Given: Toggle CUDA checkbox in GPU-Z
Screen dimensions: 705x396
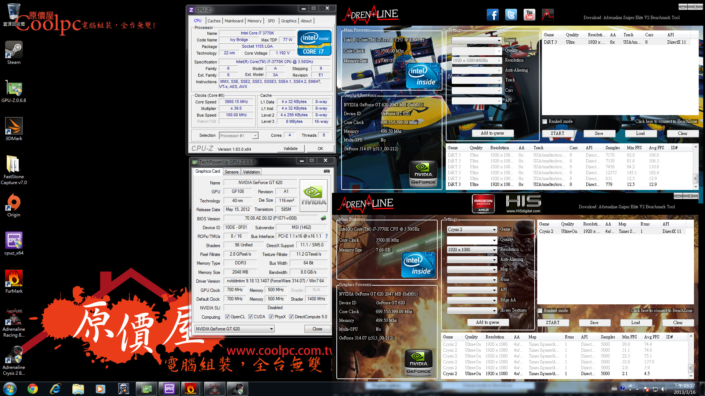Looking at the screenshot, I should coord(250,317).
